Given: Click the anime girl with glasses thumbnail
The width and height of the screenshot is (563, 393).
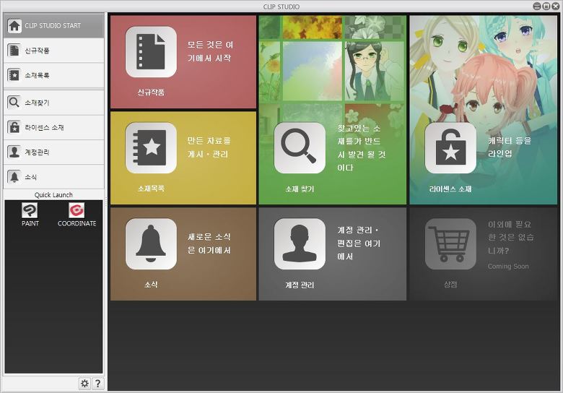Looking at the screenshot, I should click(374, 71).
